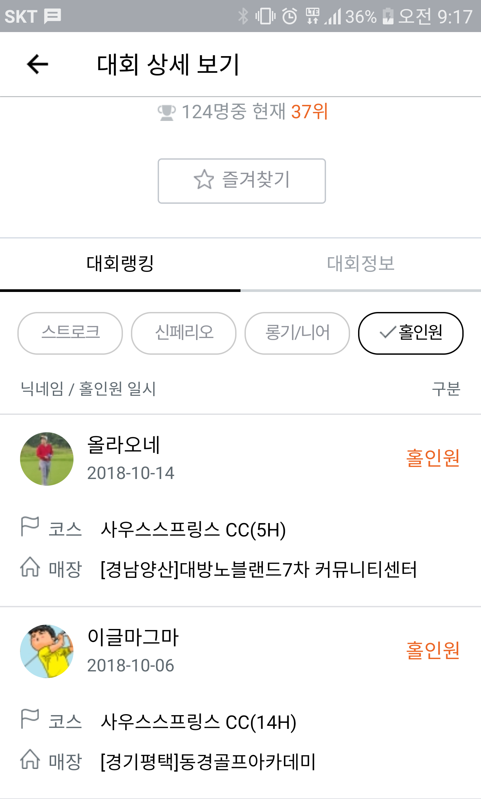The height and width of the screenshot is (799, 481).
Task: Tap the back arrow icon
Action: (37, 64)
